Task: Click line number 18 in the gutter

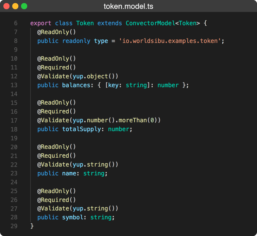Action: pyautogui.click(x=14, y=129)
